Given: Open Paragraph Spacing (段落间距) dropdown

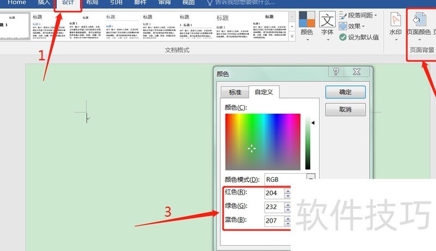Looking at the screenshot, I should (358, 16).
